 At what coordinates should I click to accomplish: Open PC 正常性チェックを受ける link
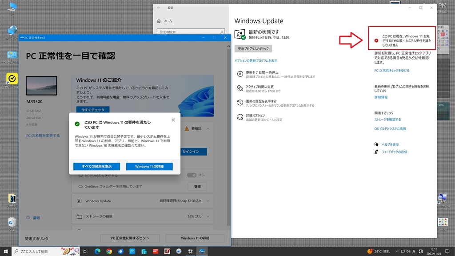tap(392, 71)
